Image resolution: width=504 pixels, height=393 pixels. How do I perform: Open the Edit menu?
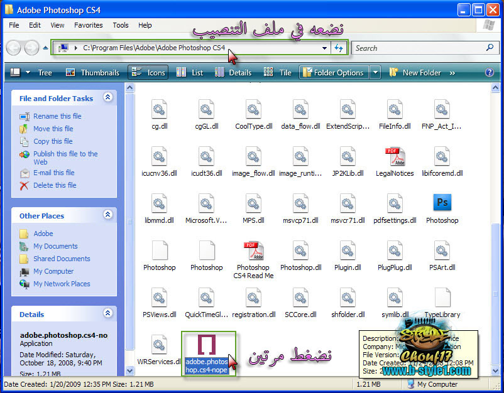[x=35, y=25]
